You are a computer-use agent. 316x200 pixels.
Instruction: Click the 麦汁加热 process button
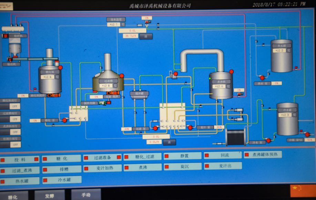pos(102,168)
